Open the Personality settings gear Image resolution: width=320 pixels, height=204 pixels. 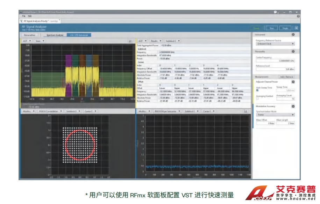click(293, 52)
